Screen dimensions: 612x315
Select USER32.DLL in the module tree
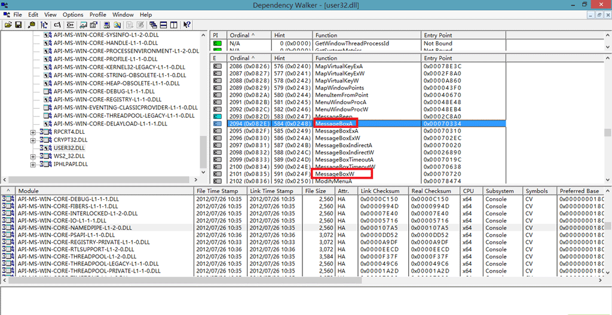click(x=69, y=148)
